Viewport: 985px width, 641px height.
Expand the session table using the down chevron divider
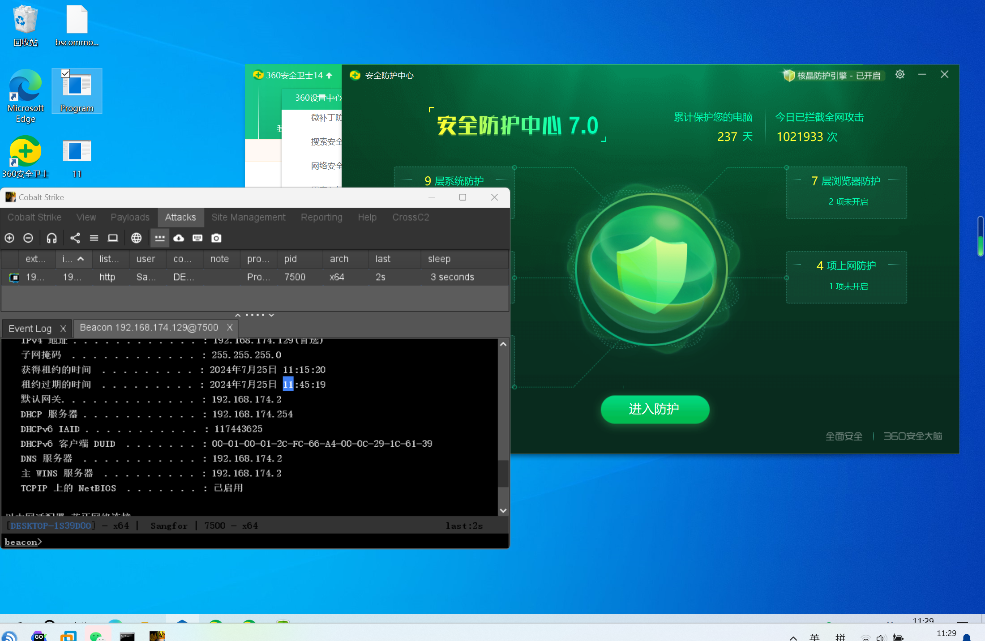[x=271, y=315]
